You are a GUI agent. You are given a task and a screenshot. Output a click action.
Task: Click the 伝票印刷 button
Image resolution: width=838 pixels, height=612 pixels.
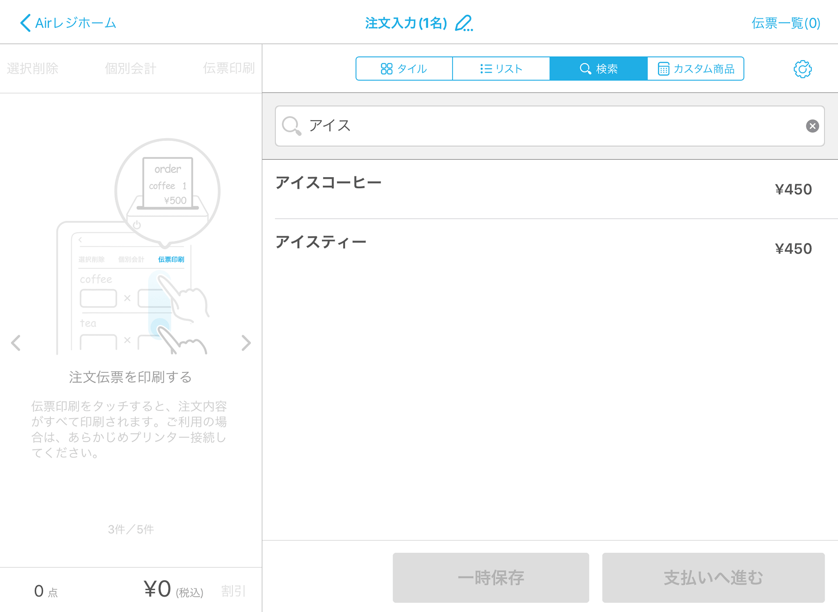(x=229, y=69)
